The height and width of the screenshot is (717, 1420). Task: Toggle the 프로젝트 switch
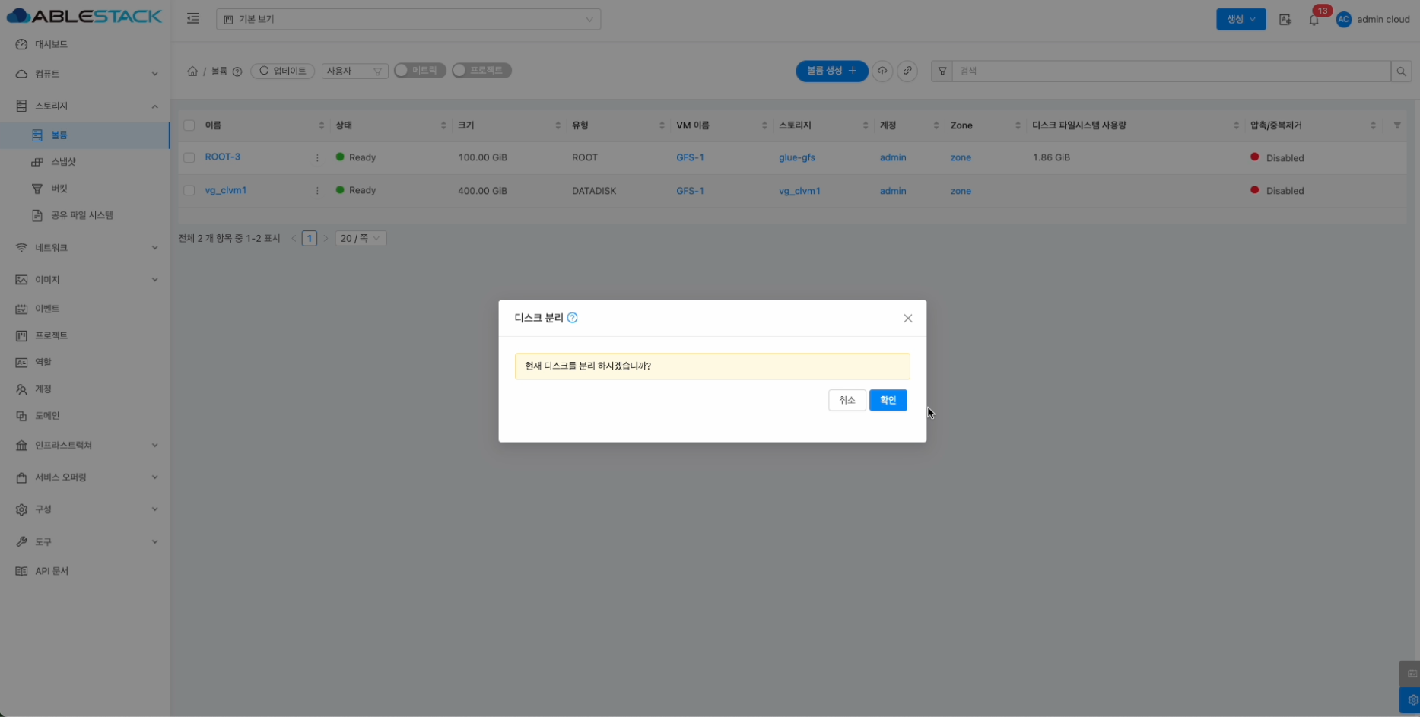pos(481,71)
